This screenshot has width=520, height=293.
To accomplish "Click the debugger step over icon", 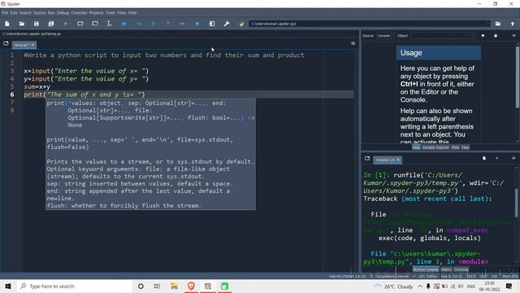I will coord(139,24).
